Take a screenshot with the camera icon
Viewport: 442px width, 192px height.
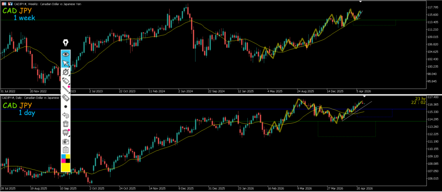tap(66, 141)
